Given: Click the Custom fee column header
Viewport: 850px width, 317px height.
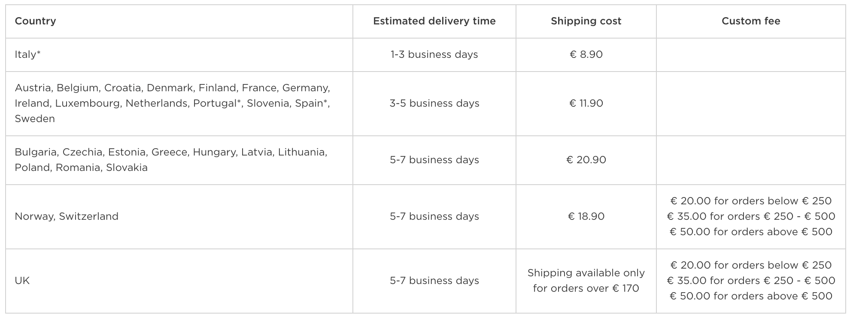Looking at the screenshot, I should pyautogui.click(x=751, y=21).
